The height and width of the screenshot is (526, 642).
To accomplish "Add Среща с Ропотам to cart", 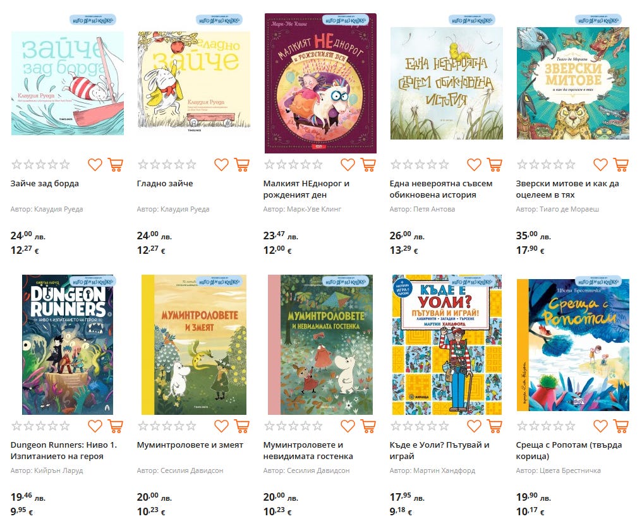I will point(621,426).
